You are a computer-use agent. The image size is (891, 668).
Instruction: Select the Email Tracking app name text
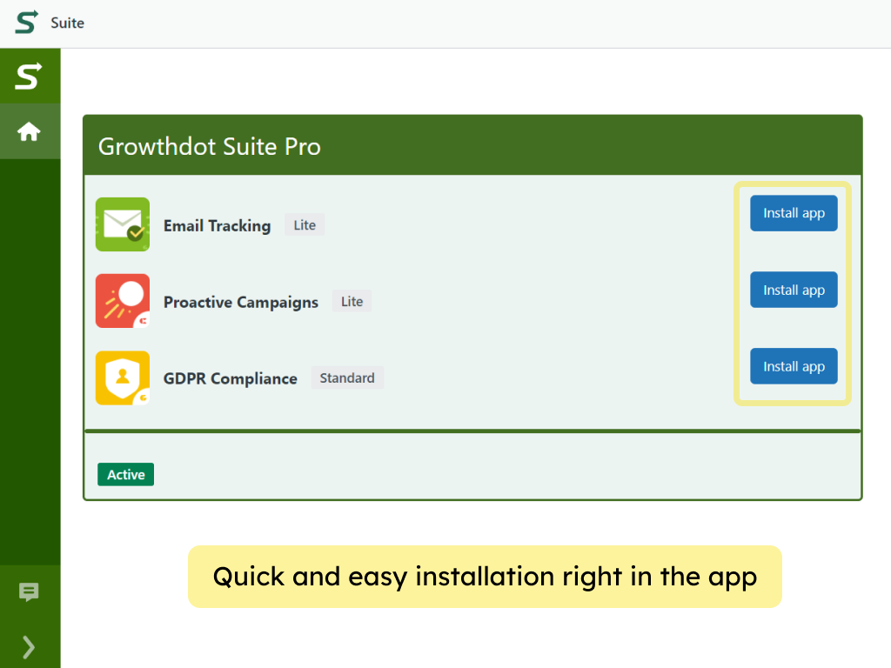(x=217, y=225)
